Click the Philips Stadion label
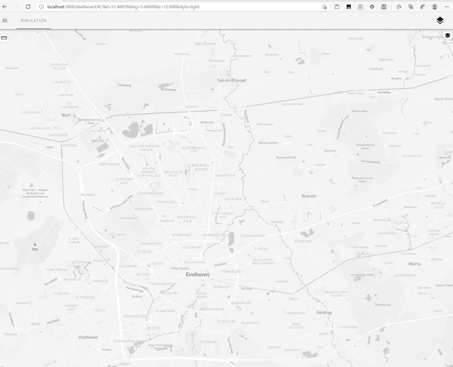Screen dimensions: 453x367 [x=180, y=269]
